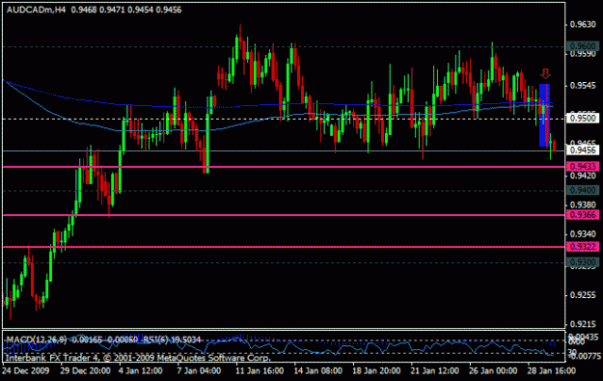Select the pink 0.9433 price label
This screenshot has height=381, width=603.
coord(583,167)
